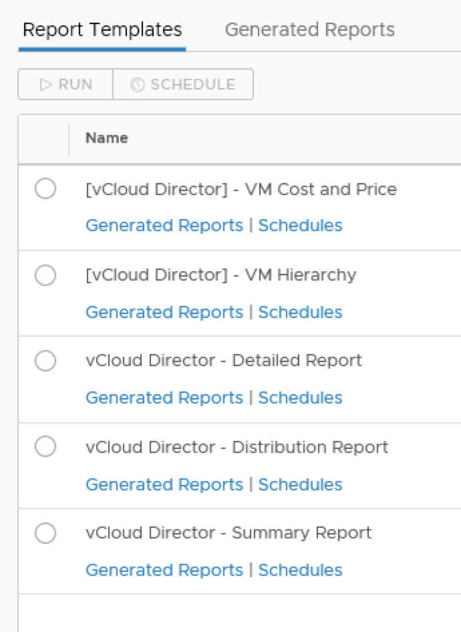This screenshot has width=461, height=632.
Task: View Generated Reports for Distribution Report
Action: [164, 484]
